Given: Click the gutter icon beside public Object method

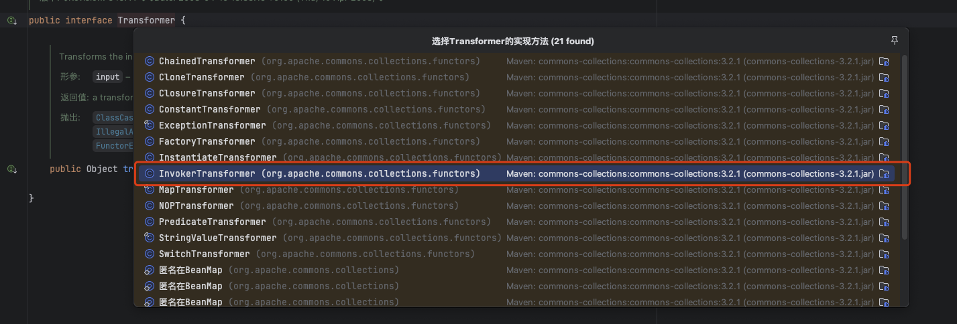Looking at the screenshot, I should (x=11, y=169).
